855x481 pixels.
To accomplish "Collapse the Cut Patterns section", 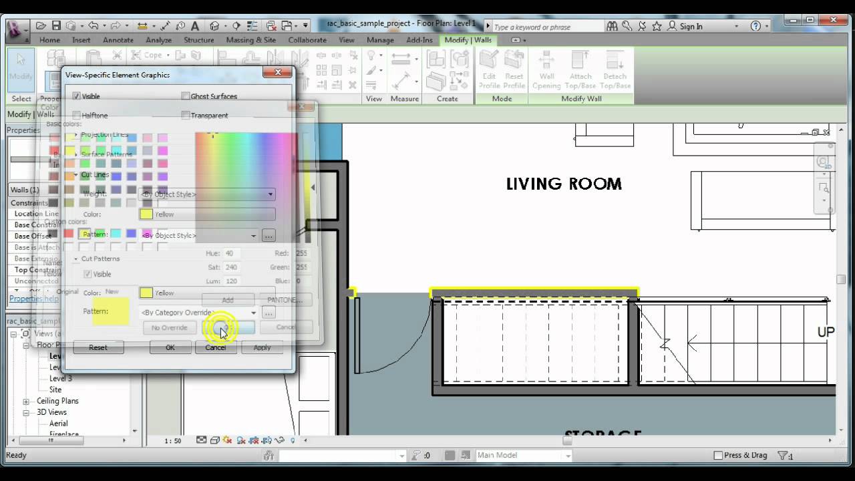I will pyautogui.click(x=75, y=259).
